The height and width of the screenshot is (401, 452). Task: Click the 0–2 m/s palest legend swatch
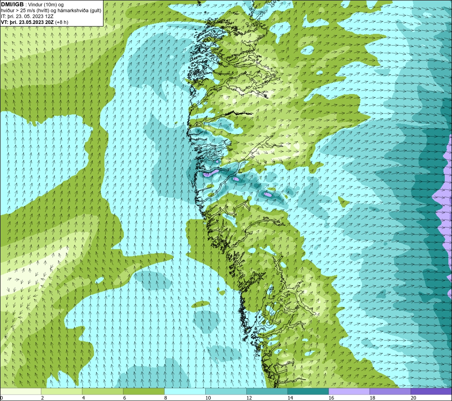click(x=20, y=391)
